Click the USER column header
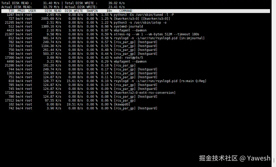 click(x=32, y=11)
